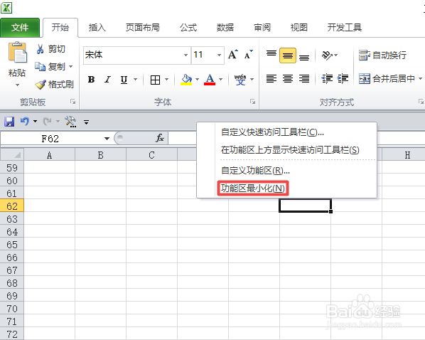
Task: Click the text orientation icon
Action: (327, 55)
